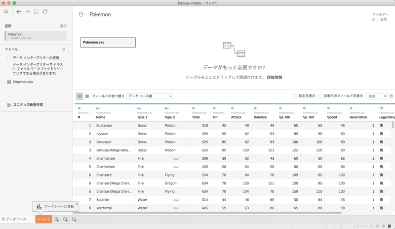395x229 pixels.
Task: Click the vertical scrollbar of data grid
Action: 393,125
